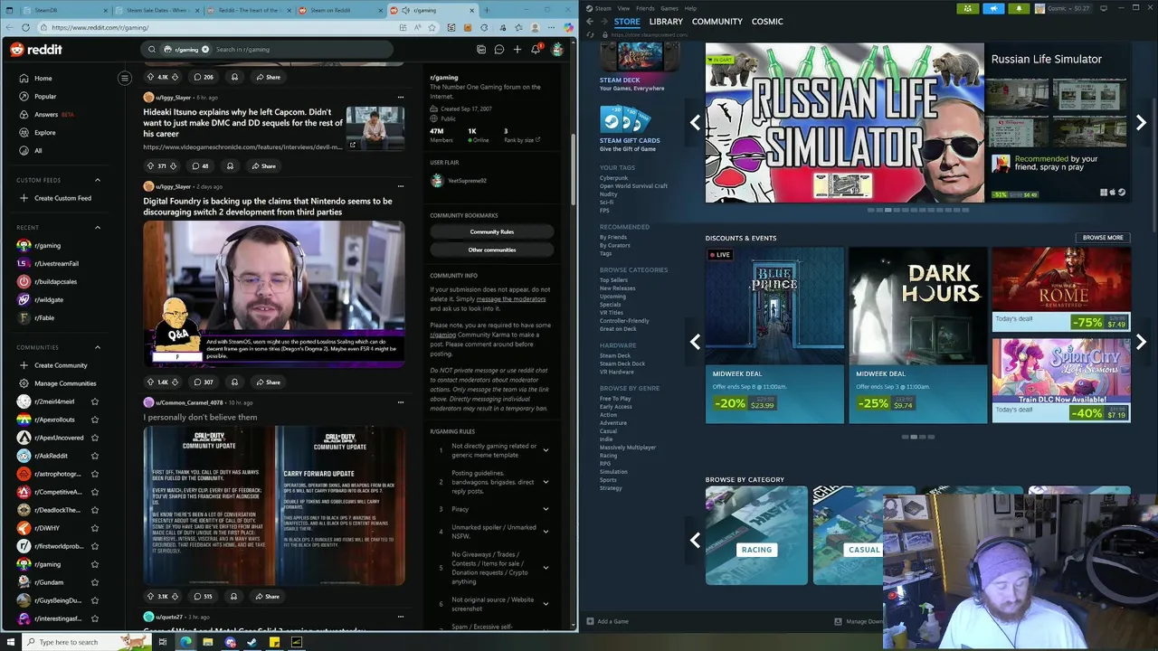Star the r/2meirl4meirl community

tap(94, 401)
